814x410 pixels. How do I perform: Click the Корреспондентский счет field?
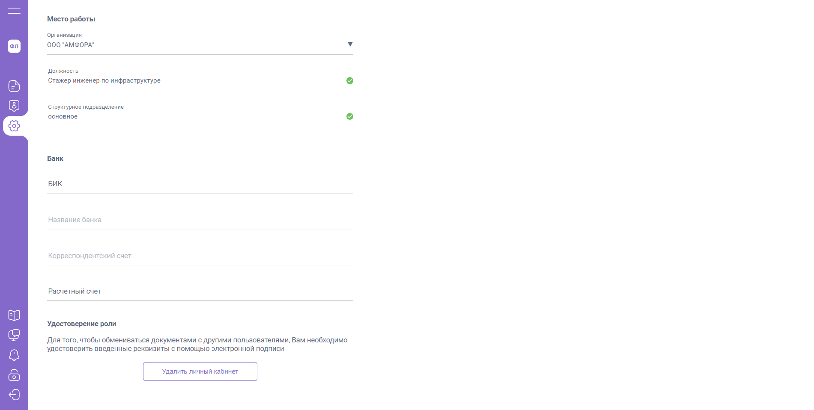point(200,256)
